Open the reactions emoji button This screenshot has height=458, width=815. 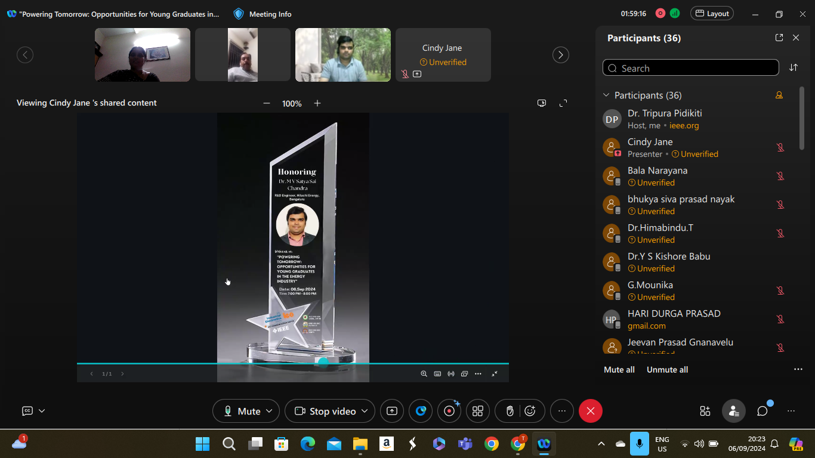pyautogui.click(x=530, y=411)
